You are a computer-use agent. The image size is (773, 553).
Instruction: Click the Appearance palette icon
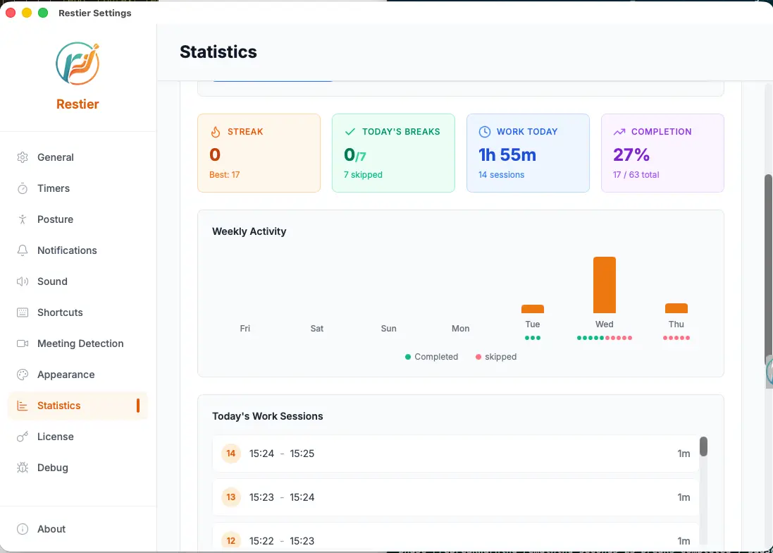coord(23,375)
